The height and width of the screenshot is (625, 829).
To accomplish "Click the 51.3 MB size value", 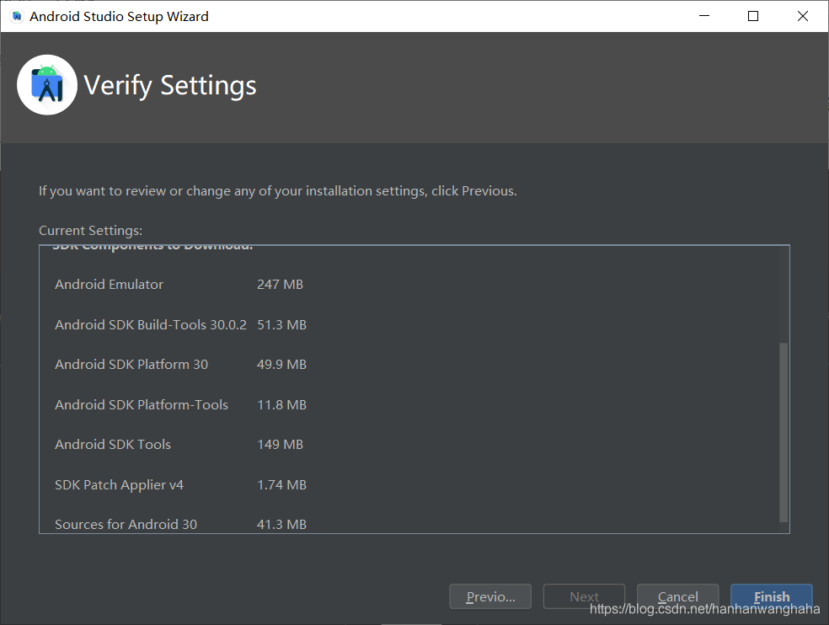I will point(281,324).
